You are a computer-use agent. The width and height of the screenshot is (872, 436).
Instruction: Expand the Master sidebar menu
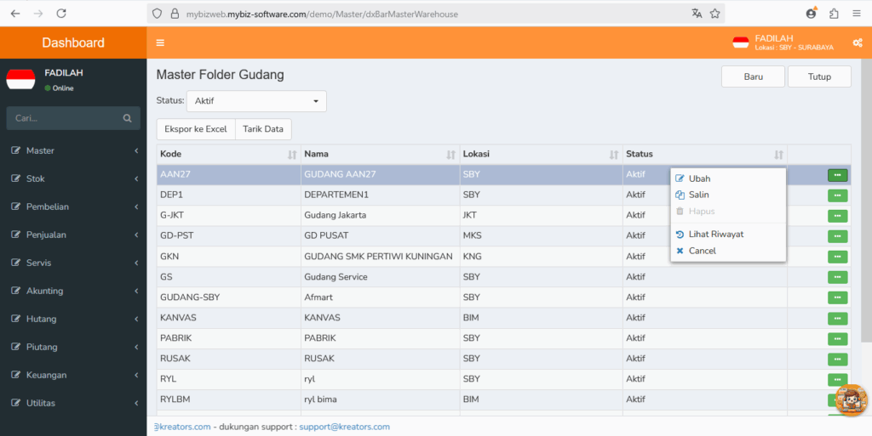73,150
